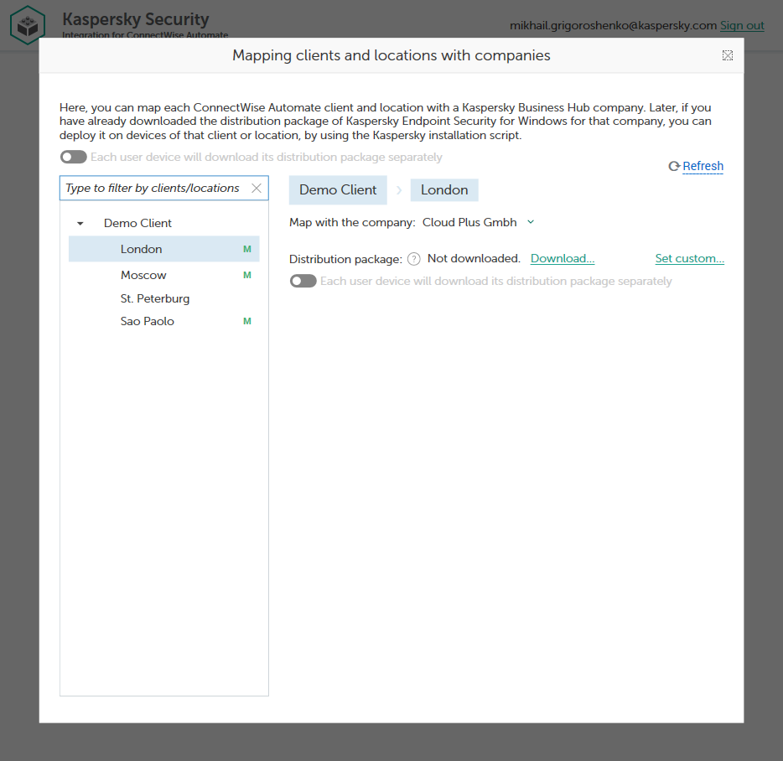783x761 pixels.
Task: Enable the distribution package per-device toggle
Action: click(303, 281)
